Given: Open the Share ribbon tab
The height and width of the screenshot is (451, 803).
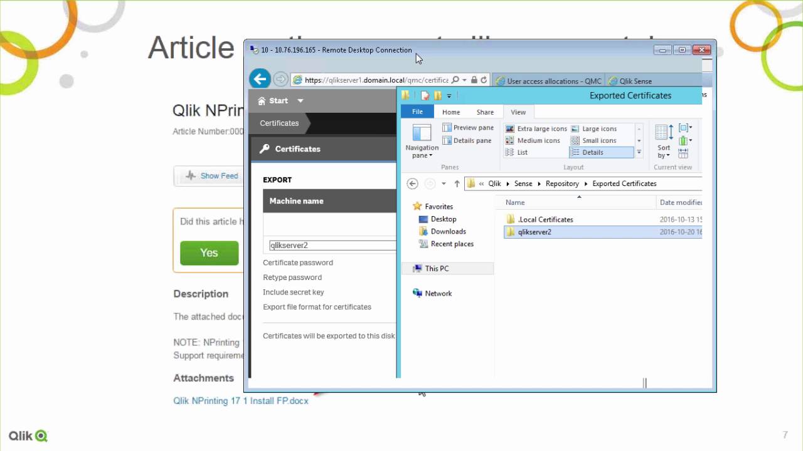Looking at the screenshot, I should [485, 112].
